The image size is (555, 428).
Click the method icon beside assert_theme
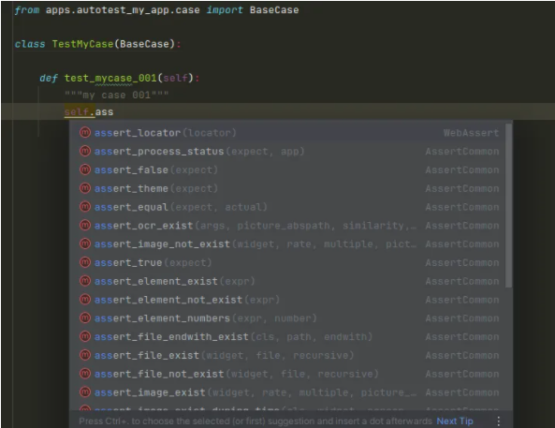[x=85, y=188]
